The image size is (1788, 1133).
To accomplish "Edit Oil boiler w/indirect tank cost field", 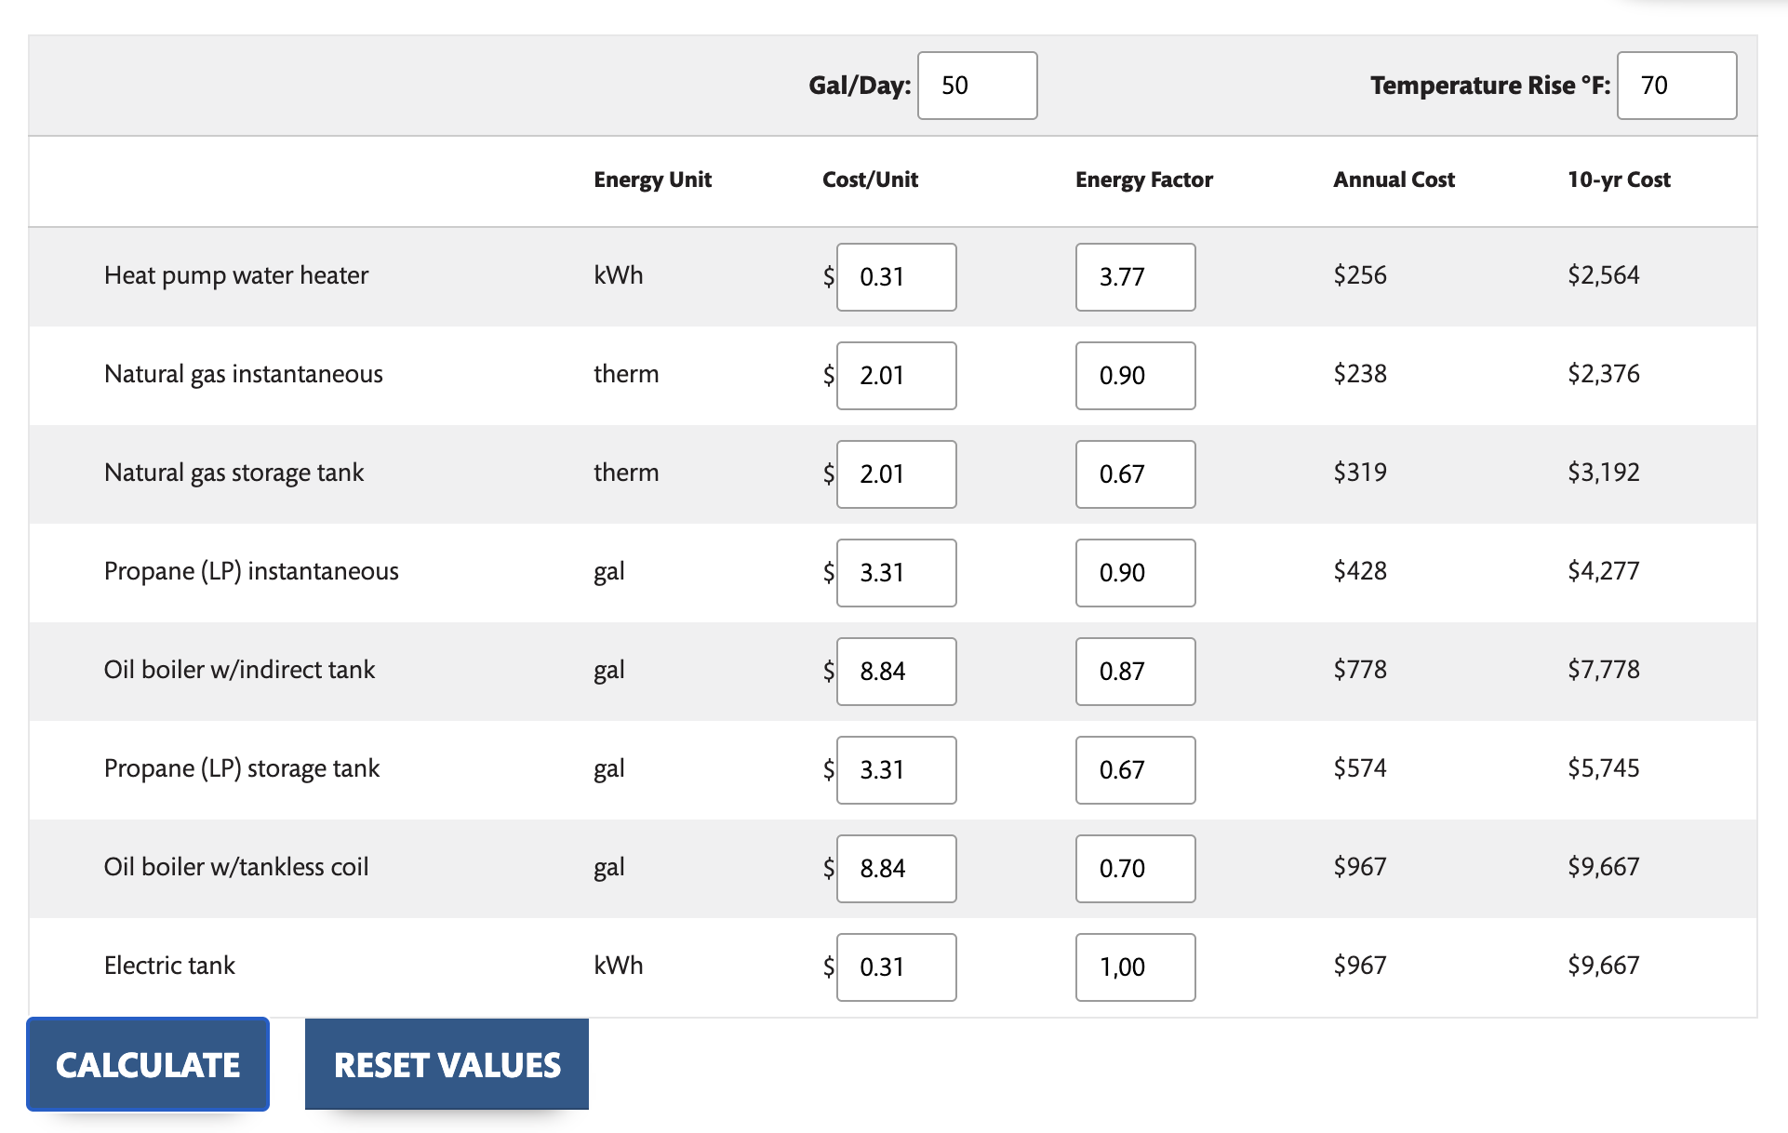I will click(897, 672).
